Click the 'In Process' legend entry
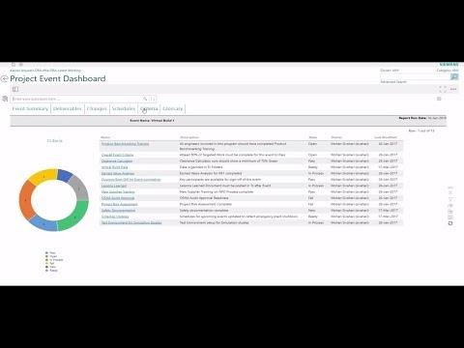This screenshot has height=348, width=464. click(54, 260)
